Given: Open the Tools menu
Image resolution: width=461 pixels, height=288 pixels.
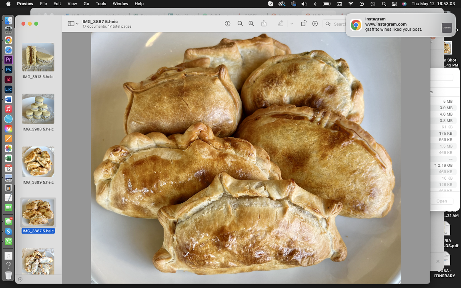Looking at the screenshot, I should 101,4.
